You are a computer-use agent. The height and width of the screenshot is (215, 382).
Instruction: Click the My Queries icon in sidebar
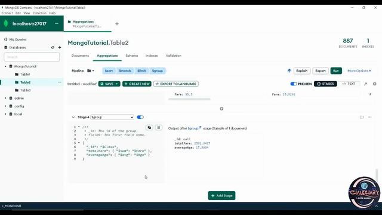pyautogui.click(x=6, y=39)
